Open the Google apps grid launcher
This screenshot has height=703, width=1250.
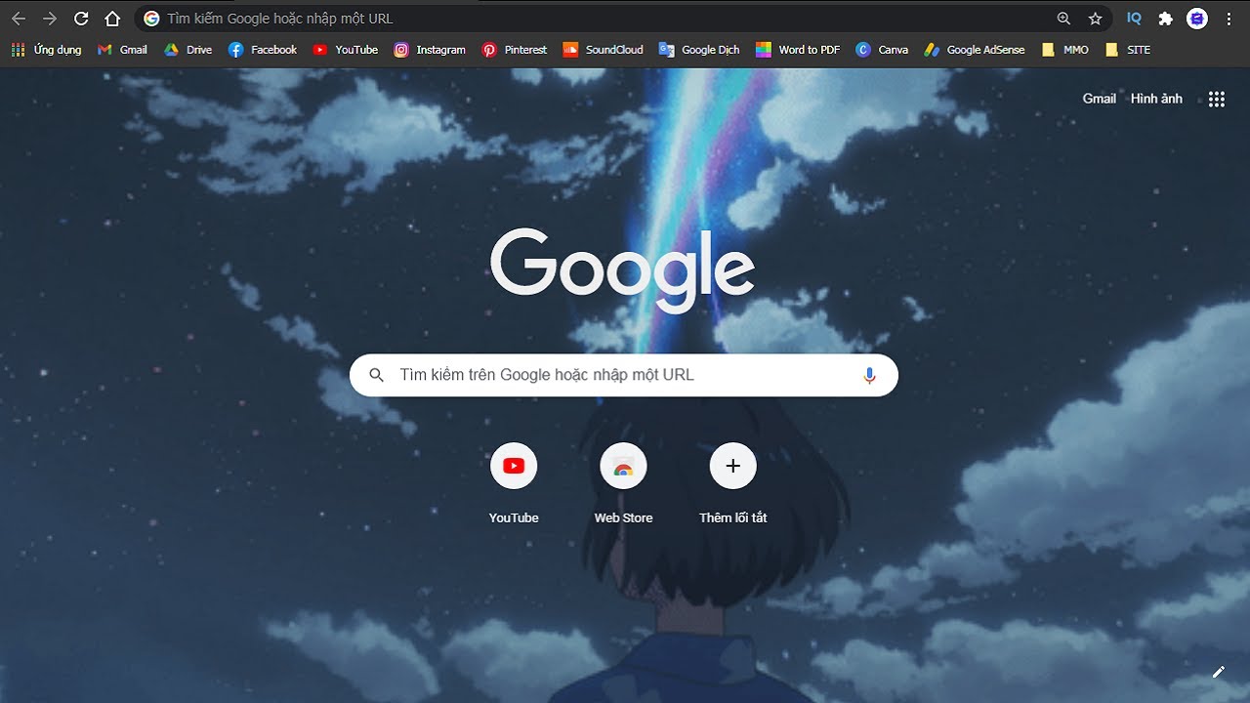point(1217,99)
